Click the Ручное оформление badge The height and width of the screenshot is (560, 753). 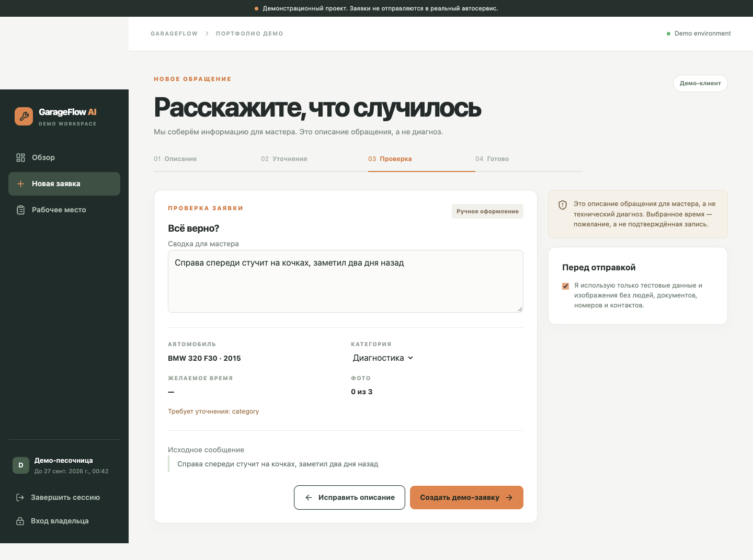click(487, 211)
